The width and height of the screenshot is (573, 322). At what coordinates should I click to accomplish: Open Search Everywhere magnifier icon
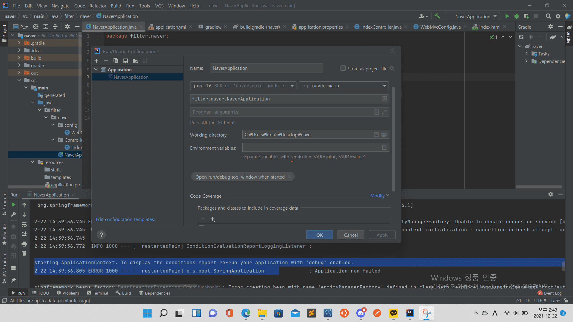tap(548, 16)
